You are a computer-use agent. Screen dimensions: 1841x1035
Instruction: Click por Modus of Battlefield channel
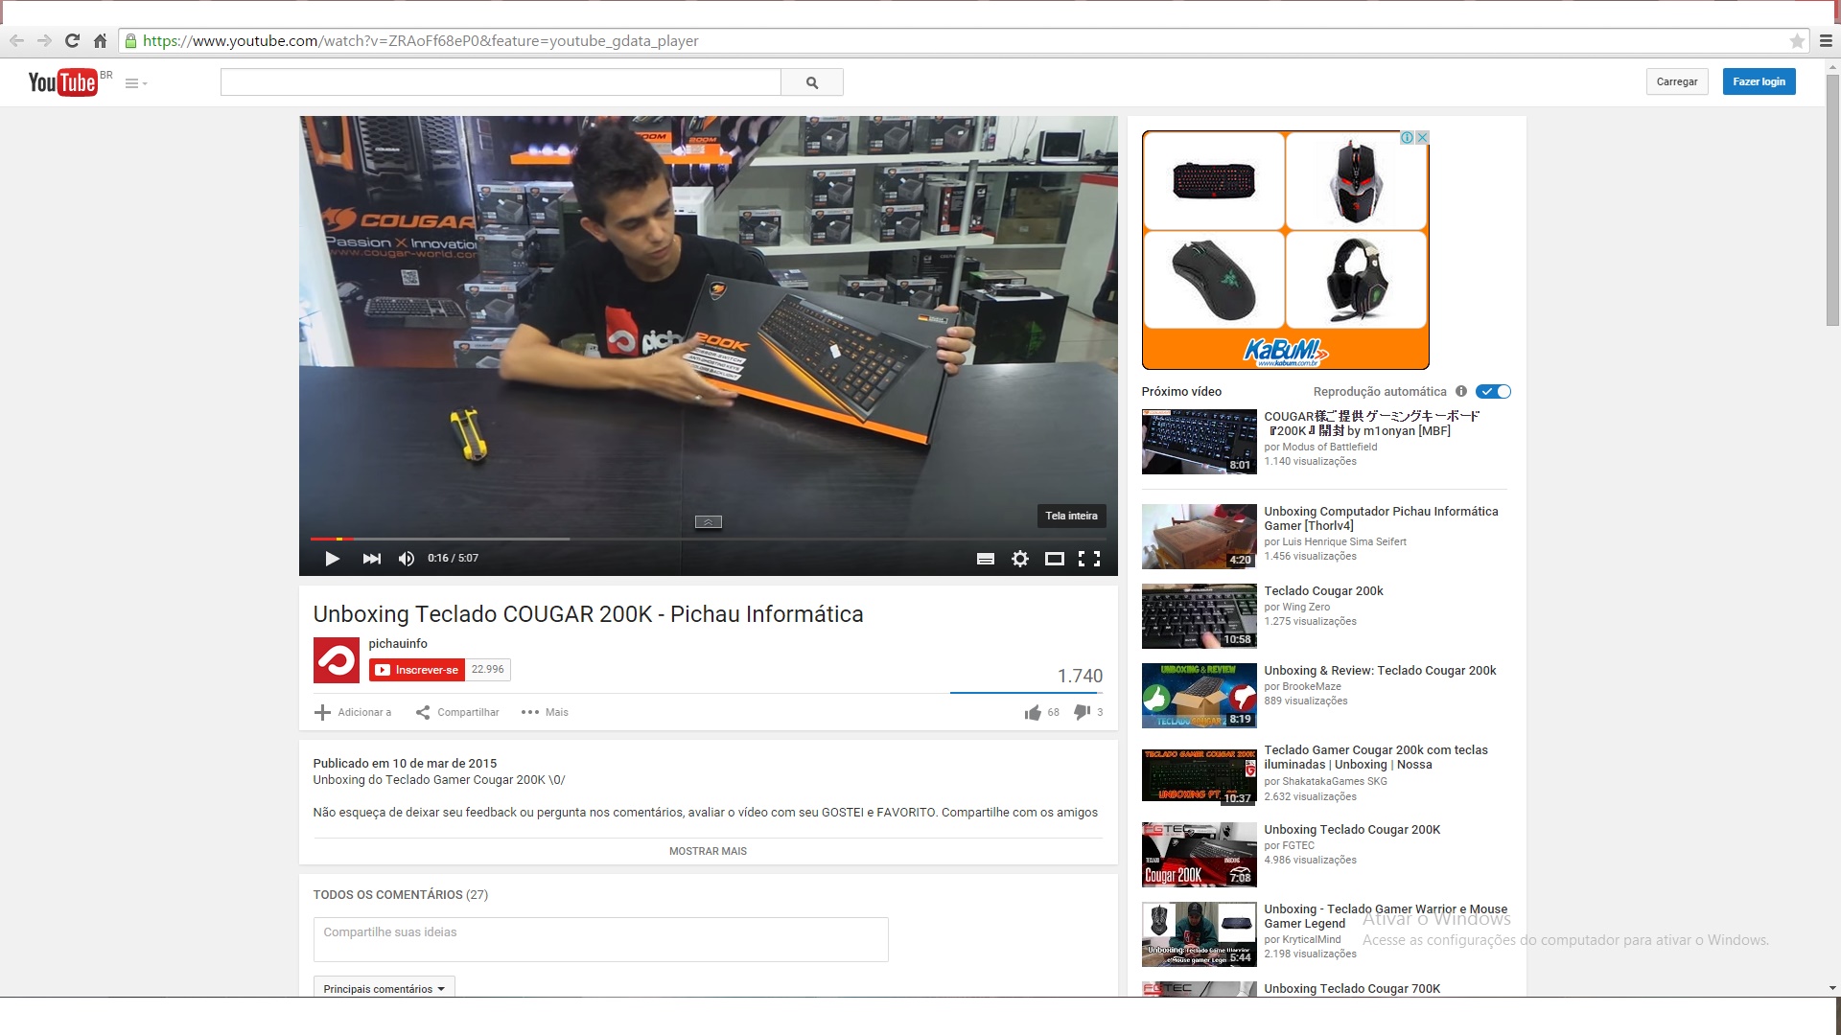1320,447
